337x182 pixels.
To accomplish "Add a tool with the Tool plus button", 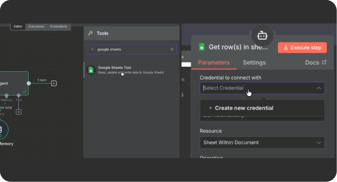I will [19, 112].
